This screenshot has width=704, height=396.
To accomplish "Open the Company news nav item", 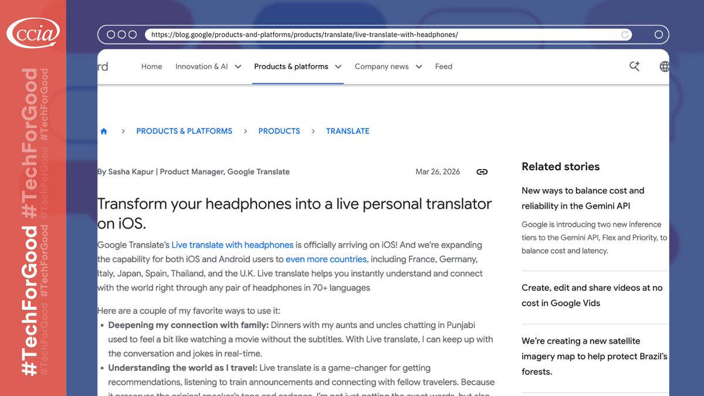I will pos(381,66).
